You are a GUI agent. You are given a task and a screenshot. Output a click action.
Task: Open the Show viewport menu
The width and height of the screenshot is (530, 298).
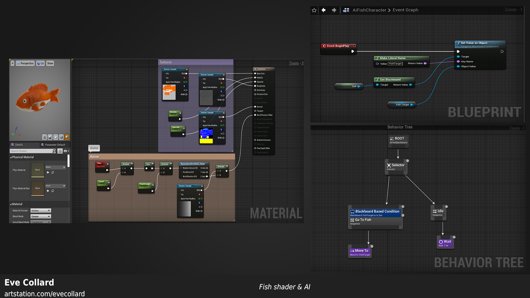tap(50, 63)
